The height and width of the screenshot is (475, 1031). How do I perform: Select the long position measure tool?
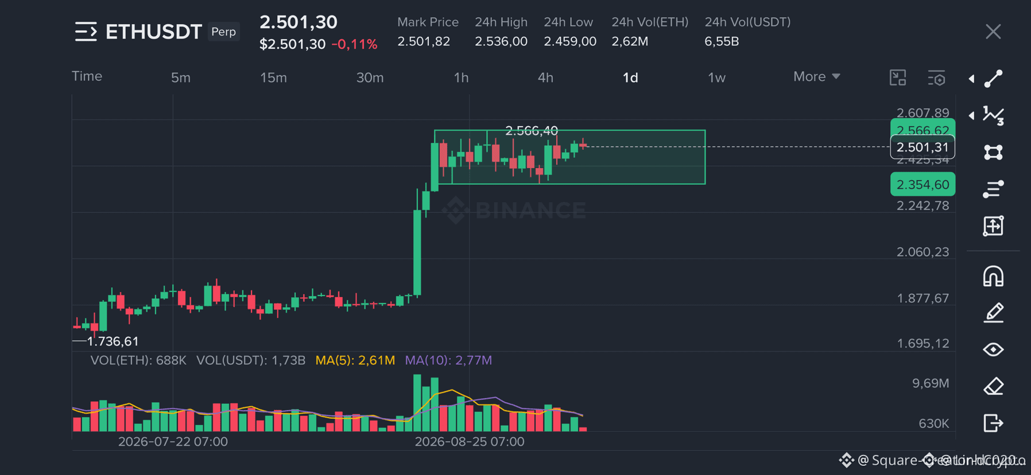[x=994, y=225]
